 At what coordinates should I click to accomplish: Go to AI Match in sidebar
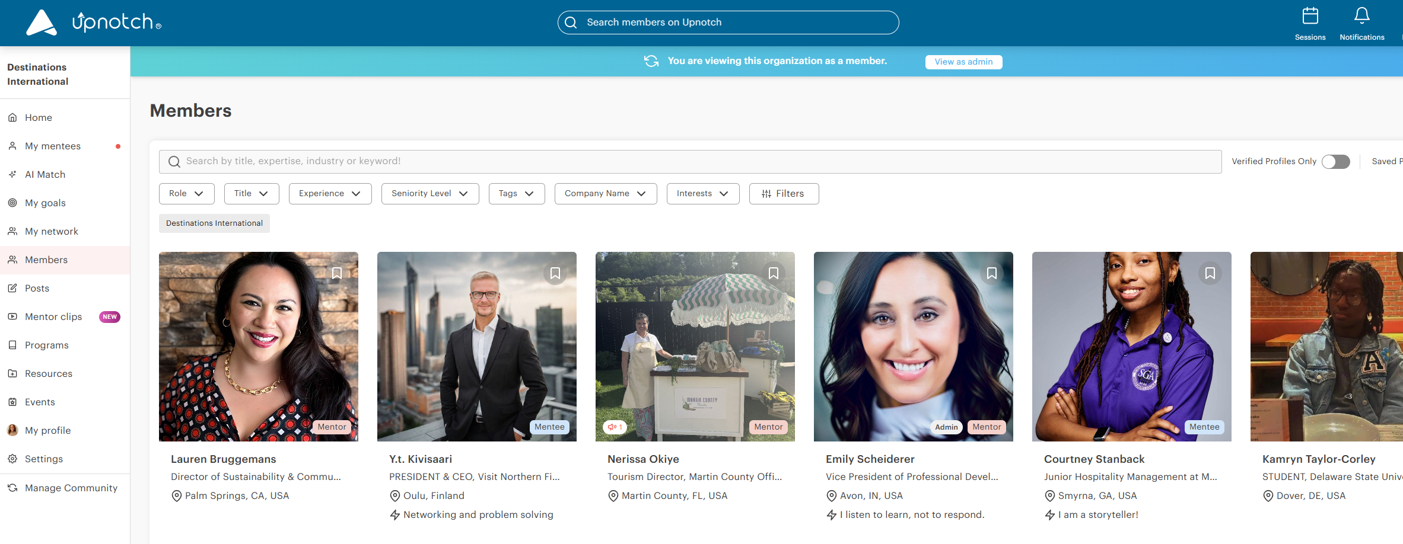(45, 175)
